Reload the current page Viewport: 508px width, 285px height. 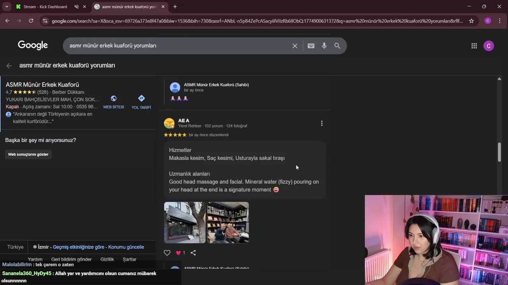tap(31, 21)
